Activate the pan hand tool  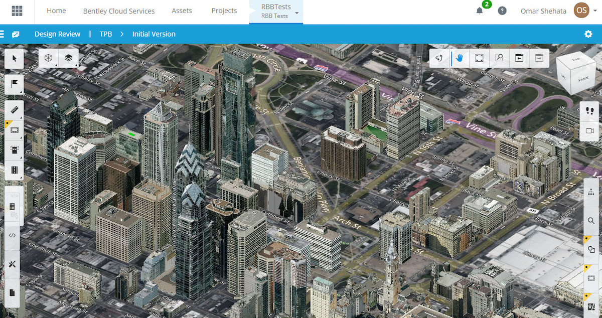[x=460, y=58]
